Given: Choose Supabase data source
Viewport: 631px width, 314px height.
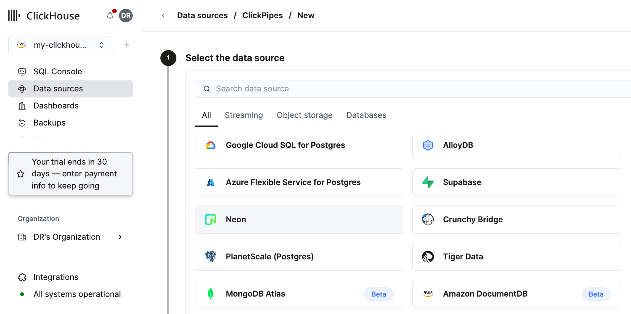Looking at the screenshot, I should click(x=516, y=182).
